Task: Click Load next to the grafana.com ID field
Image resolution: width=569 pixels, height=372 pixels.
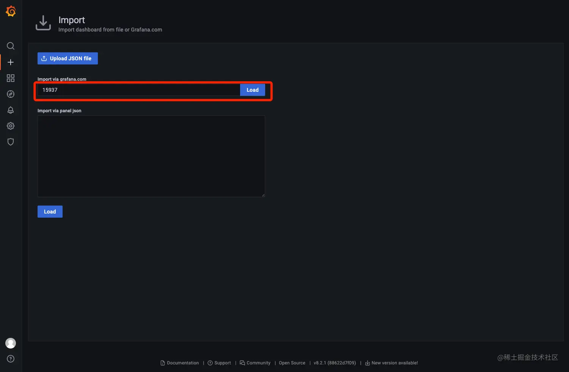Action: tap(253, 90)
